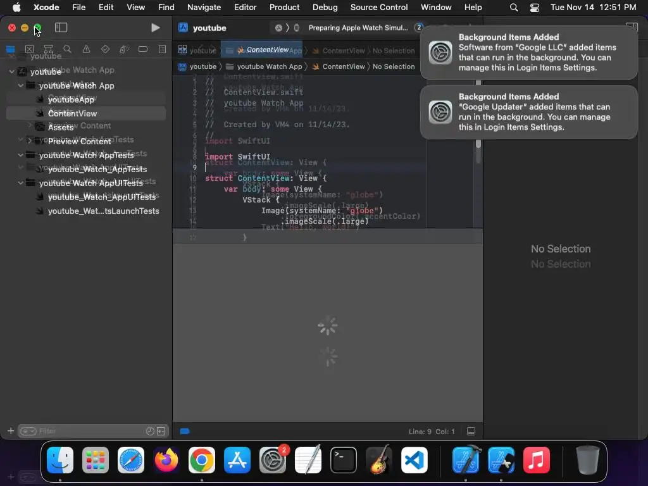Toggle bottom debug area panel icon
Viewport: 648px width, 486px height.
click(x=471, y=431)
